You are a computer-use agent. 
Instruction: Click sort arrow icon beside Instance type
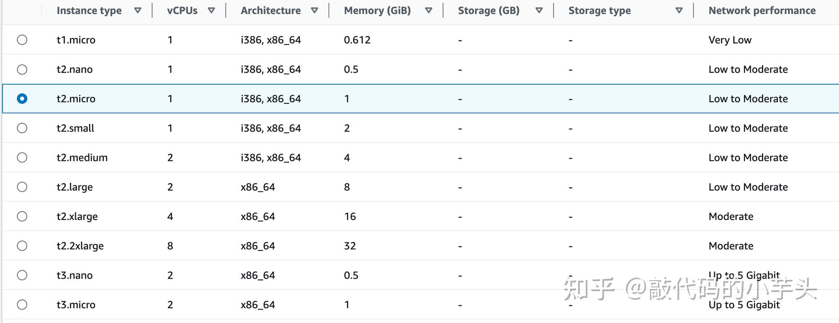coord(138,11)
